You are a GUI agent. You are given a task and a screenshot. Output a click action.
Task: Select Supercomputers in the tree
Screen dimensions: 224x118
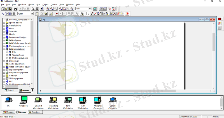tap(16, 70)
